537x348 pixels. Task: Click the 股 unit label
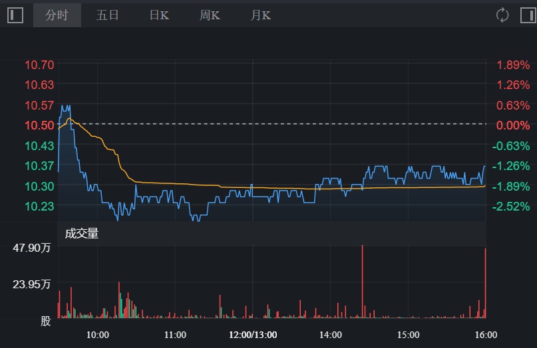coord(45,321)
